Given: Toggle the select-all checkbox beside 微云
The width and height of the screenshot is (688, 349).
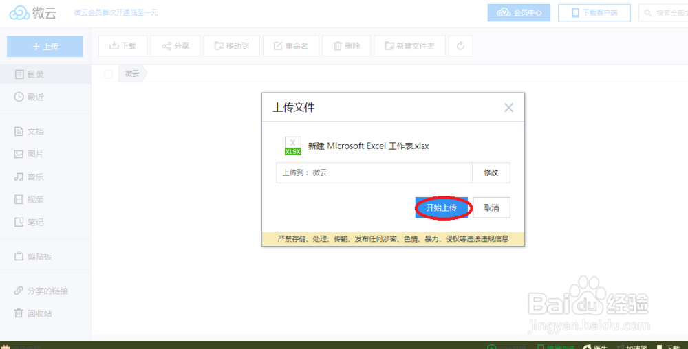Looking at the screenshot, I should pyautogui.click(x=109, y=74).
